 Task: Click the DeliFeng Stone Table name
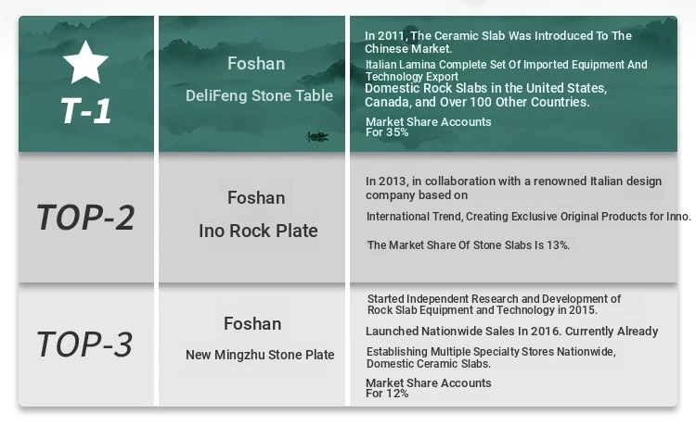pos(259,95)
